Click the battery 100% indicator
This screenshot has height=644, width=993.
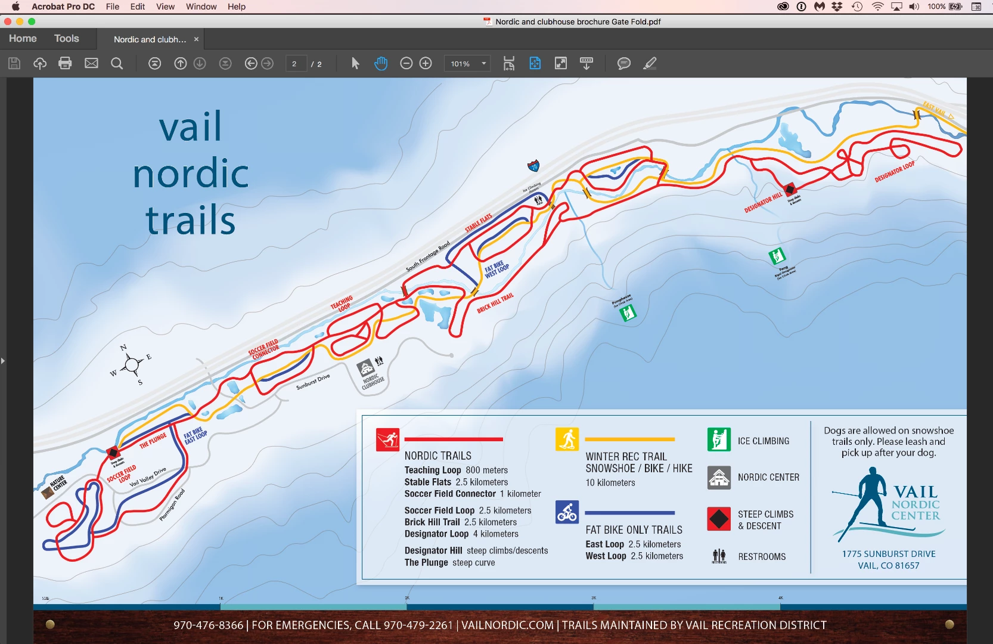[945, 7]
